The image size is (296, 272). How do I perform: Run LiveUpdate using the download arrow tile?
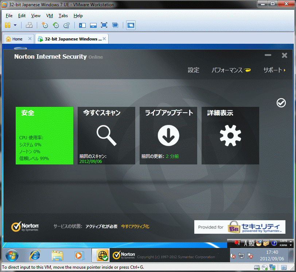pos(168,135)
